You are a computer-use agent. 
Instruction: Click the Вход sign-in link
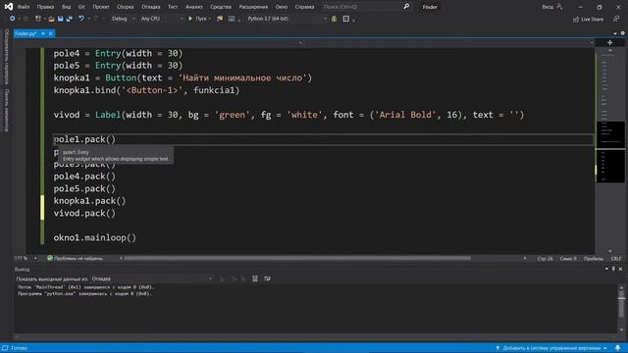(548, 7)
